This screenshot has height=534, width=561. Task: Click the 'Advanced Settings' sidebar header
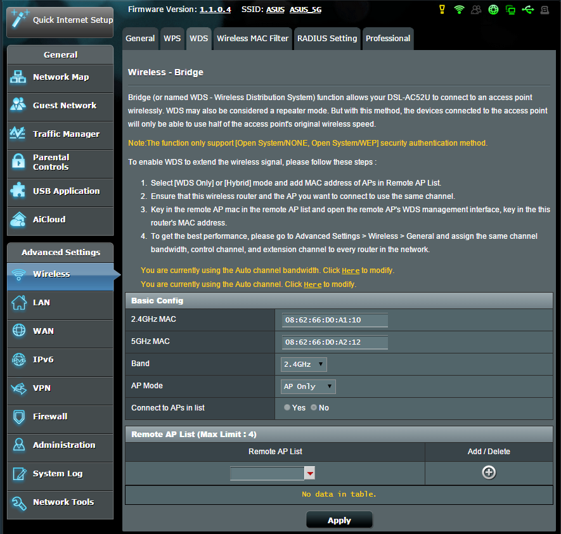pyautogui.click(x=61, y=252)
